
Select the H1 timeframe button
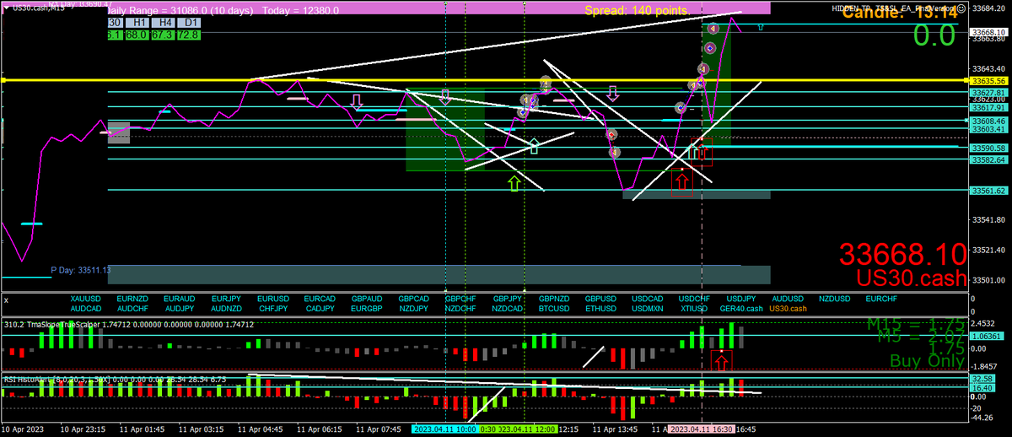pyautogui.click(x=137, y=22)
